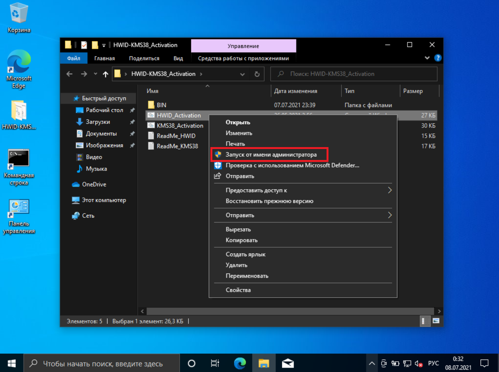This screenshot has height=372, width=499.
Task: Open the Поделиться ribbon tab
Action: tap(144, 59)
